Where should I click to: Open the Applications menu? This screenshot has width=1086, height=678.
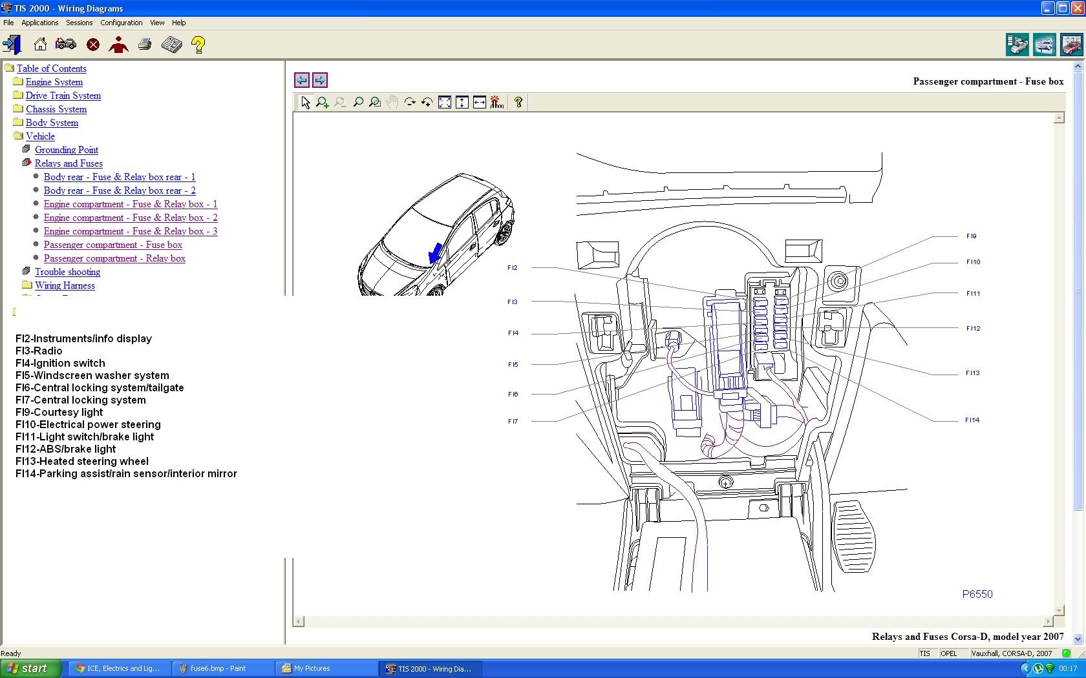coord(40,23)
